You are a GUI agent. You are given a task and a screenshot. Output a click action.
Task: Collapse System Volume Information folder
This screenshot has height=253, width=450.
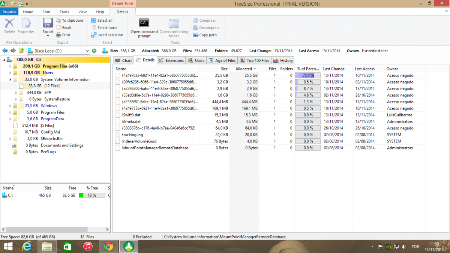(10, 79)
